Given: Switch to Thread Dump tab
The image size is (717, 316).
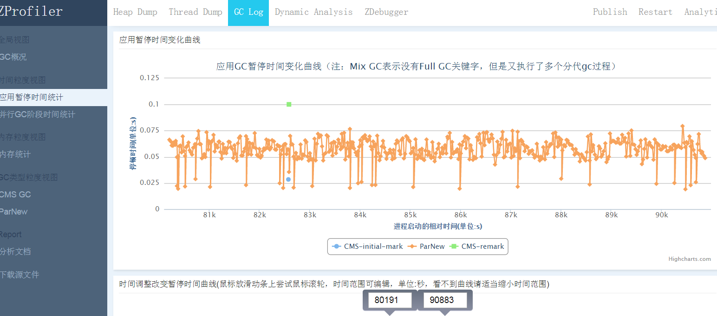Looking at the screenshot, I should (x=196, y=12).
